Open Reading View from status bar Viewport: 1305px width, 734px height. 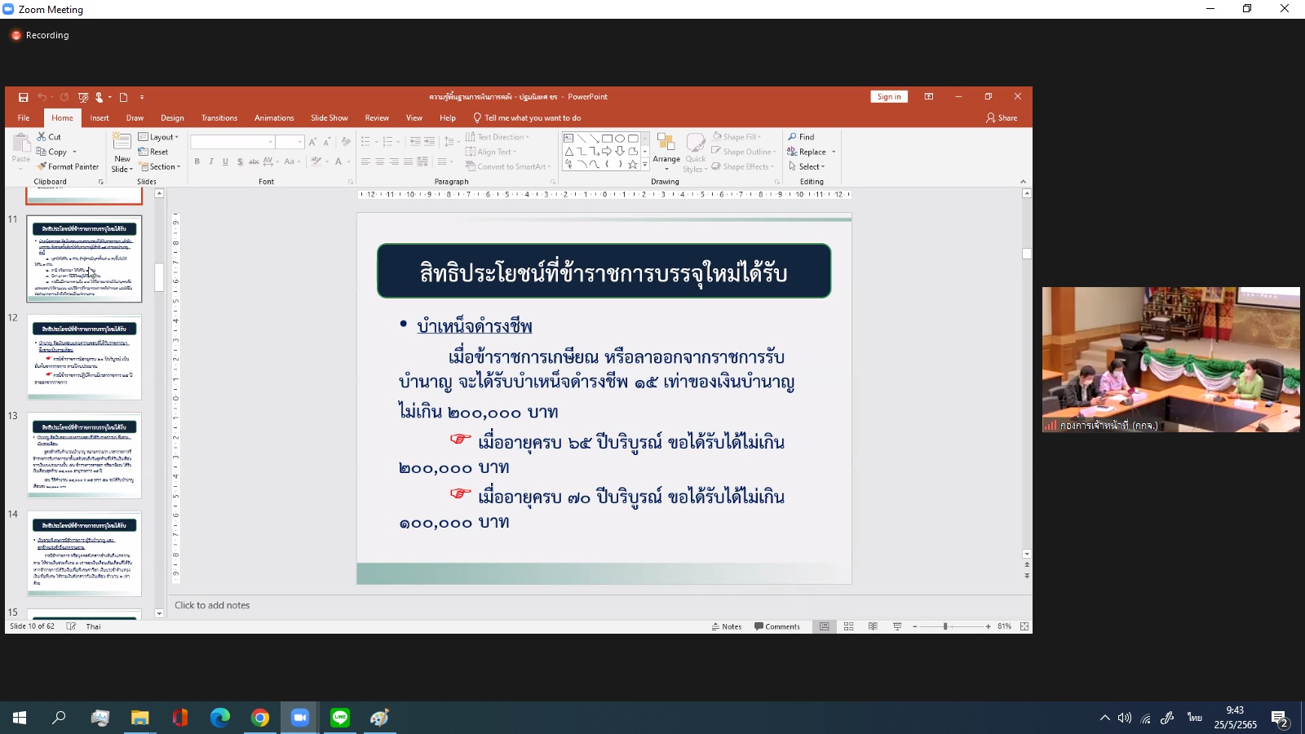873,626
